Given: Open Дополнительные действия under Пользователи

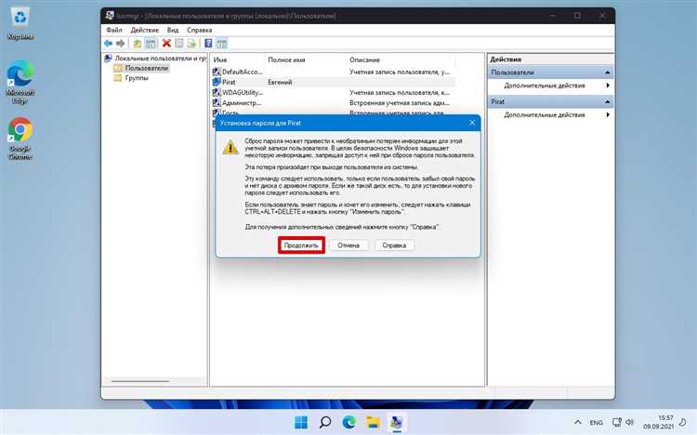Looking at the screenshot, I should pos(551,86).
